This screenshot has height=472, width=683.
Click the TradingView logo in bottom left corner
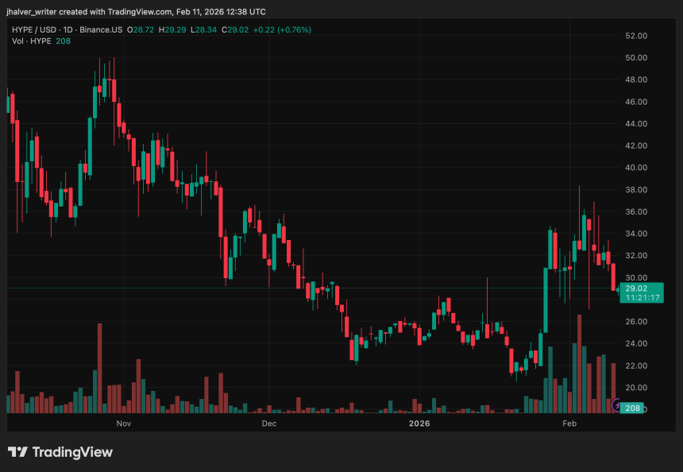60,451
